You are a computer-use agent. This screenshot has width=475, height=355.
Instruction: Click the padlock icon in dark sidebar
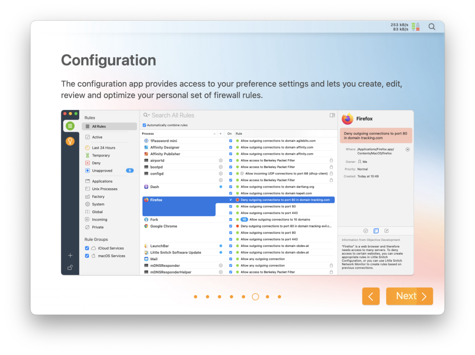pos(70,267)
